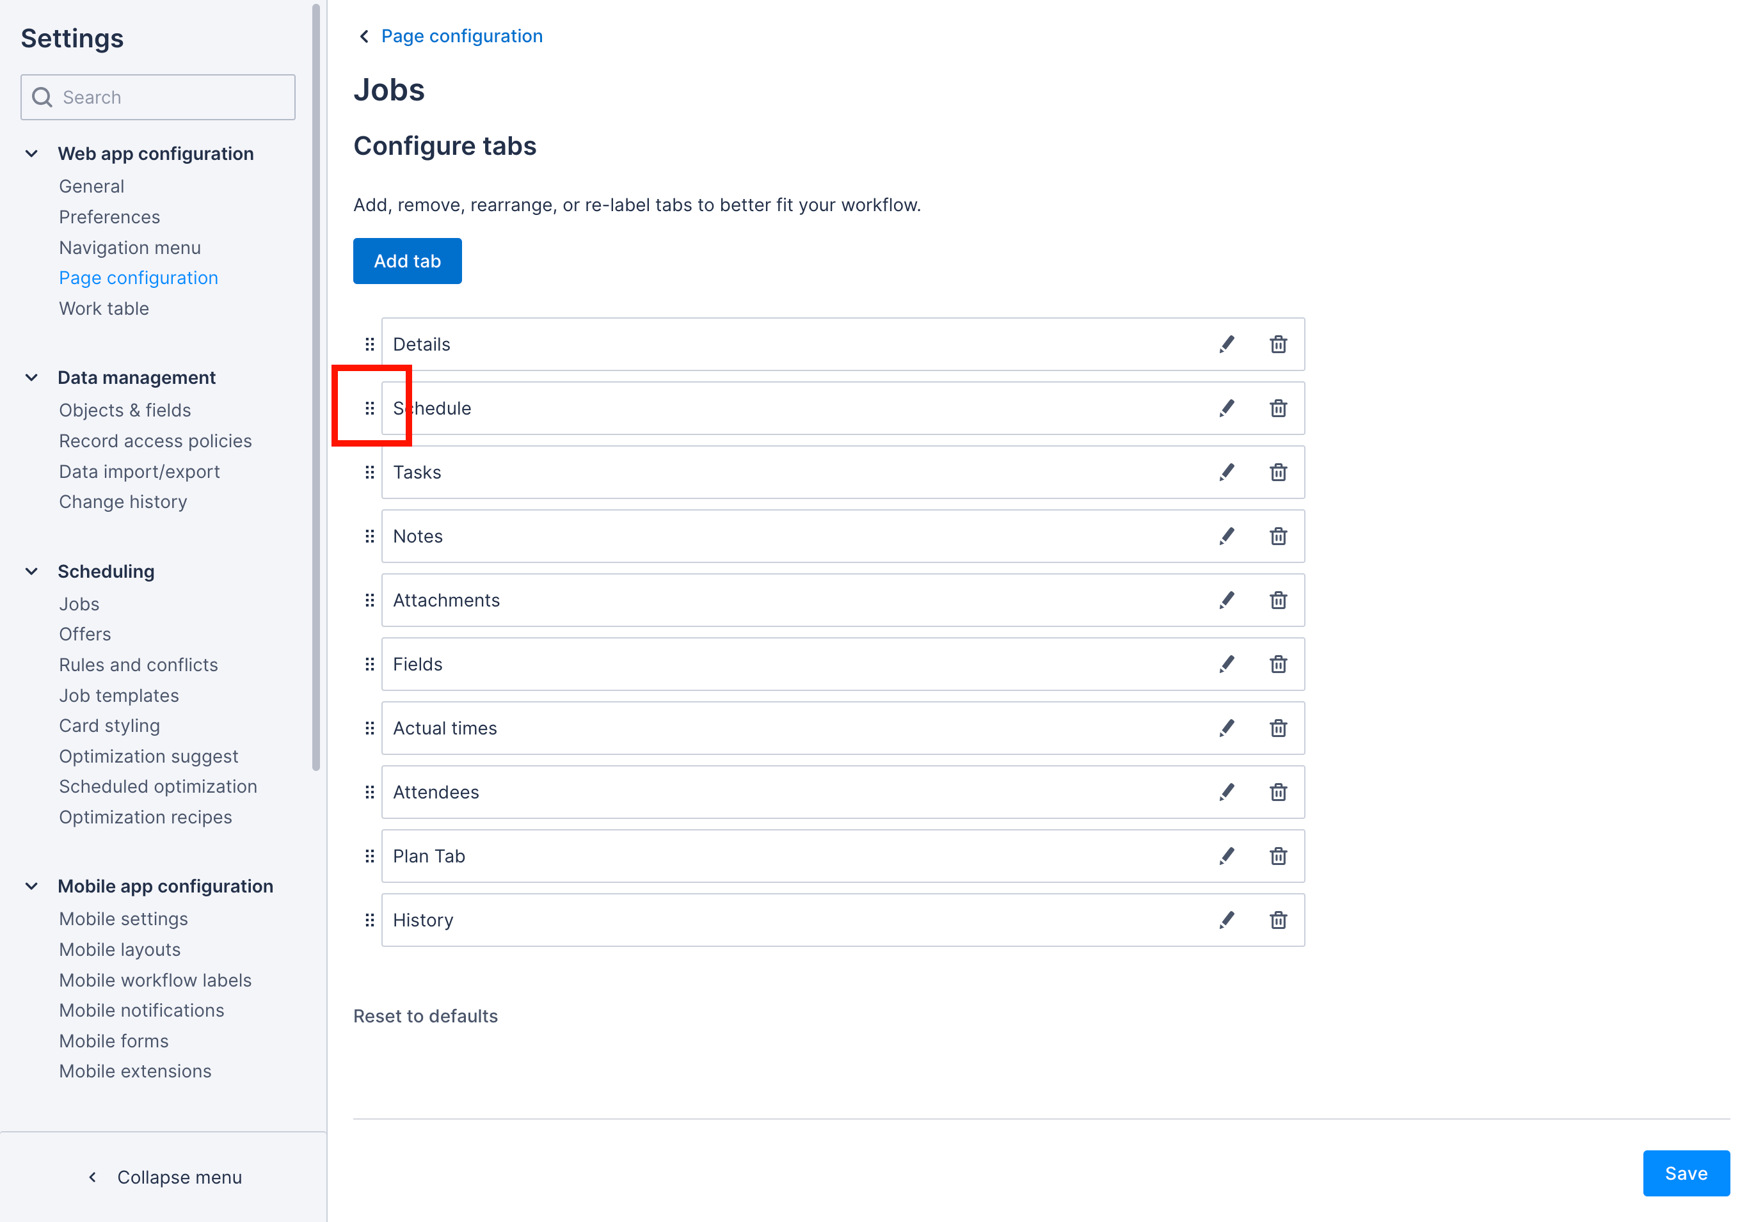Switch to Mobile layouts settings
This screenshot has height=1222, width=1756.
click(x=119, y=949)
